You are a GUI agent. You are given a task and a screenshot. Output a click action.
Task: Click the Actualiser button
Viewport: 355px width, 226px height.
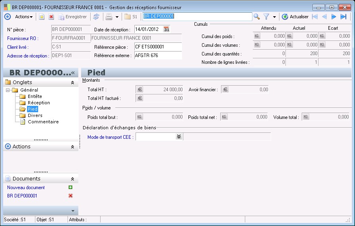[x=295, y=17]
